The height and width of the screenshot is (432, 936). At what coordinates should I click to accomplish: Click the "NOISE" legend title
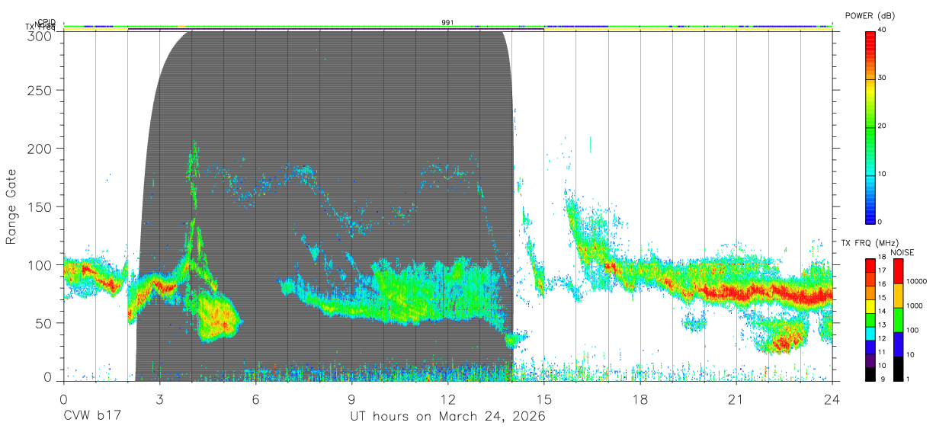pyautogui.click(x=902, y=252)
